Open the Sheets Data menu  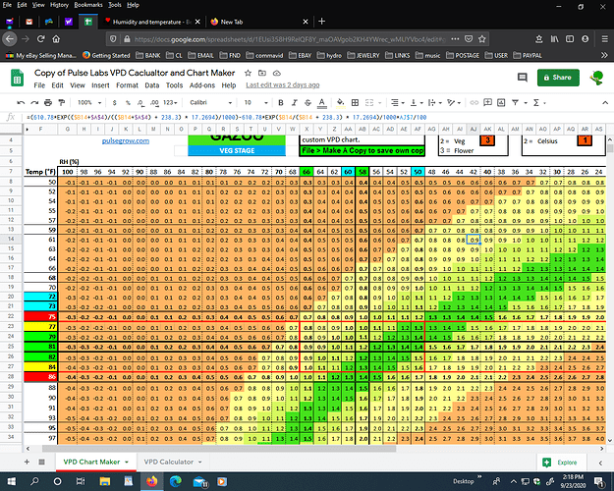coord(152,85)
